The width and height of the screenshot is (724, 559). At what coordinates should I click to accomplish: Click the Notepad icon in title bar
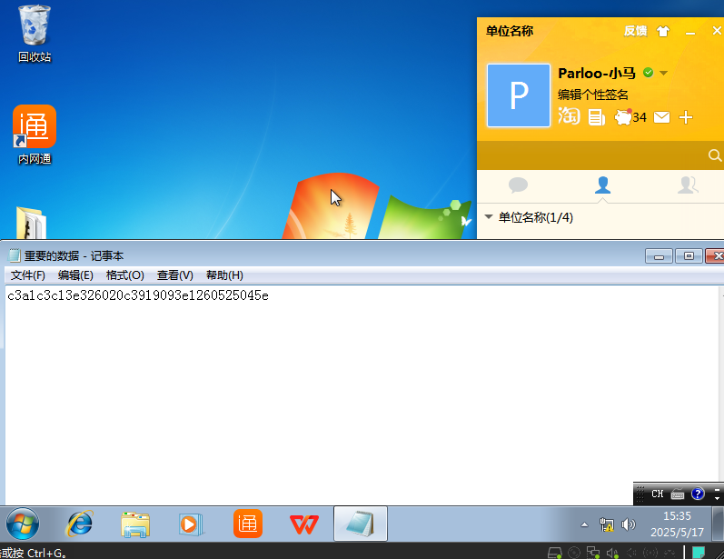[x=15, y=255]
